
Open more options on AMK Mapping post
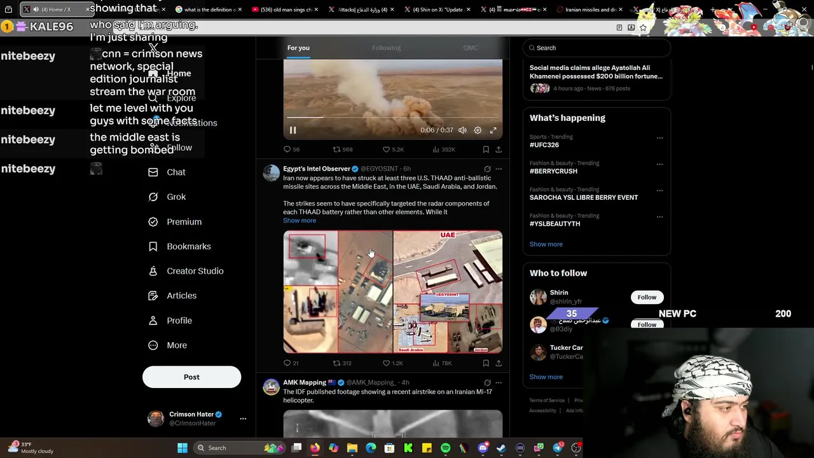pyautogui.click(x=499, y=382)
